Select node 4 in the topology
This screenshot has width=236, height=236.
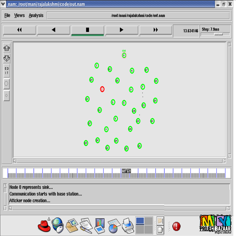pos(132,70)
